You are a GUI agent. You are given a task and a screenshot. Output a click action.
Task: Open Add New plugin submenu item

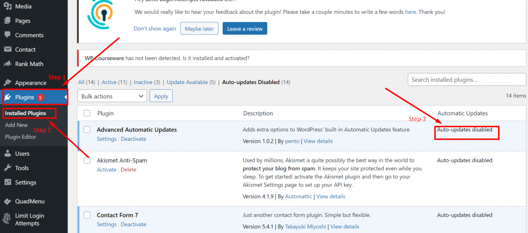coord(16,125)
